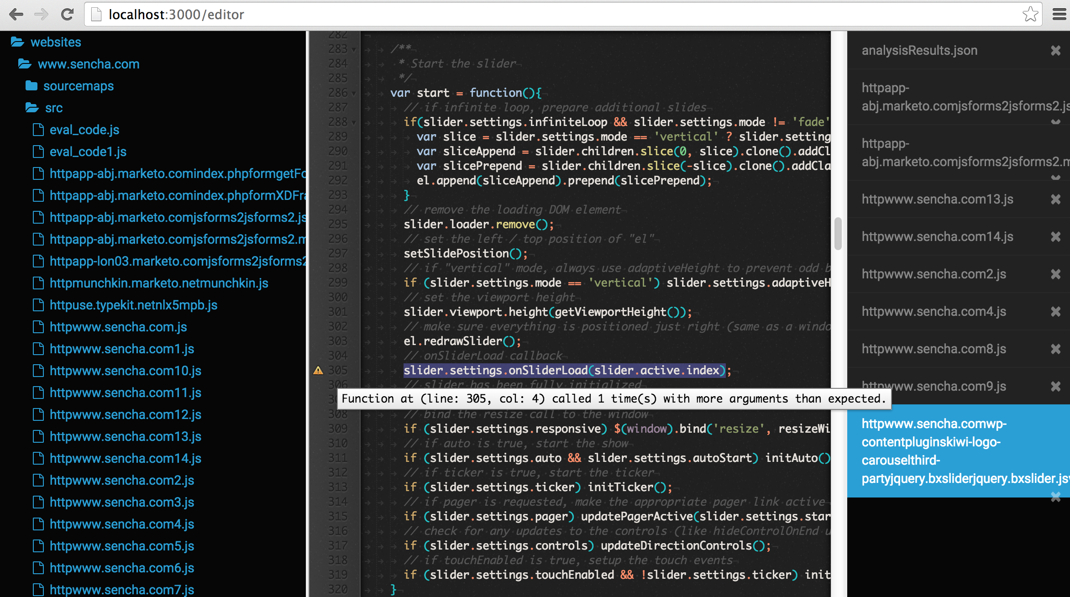
Task: Click warning icon on line 305
Action: click(x=318, y=371)
